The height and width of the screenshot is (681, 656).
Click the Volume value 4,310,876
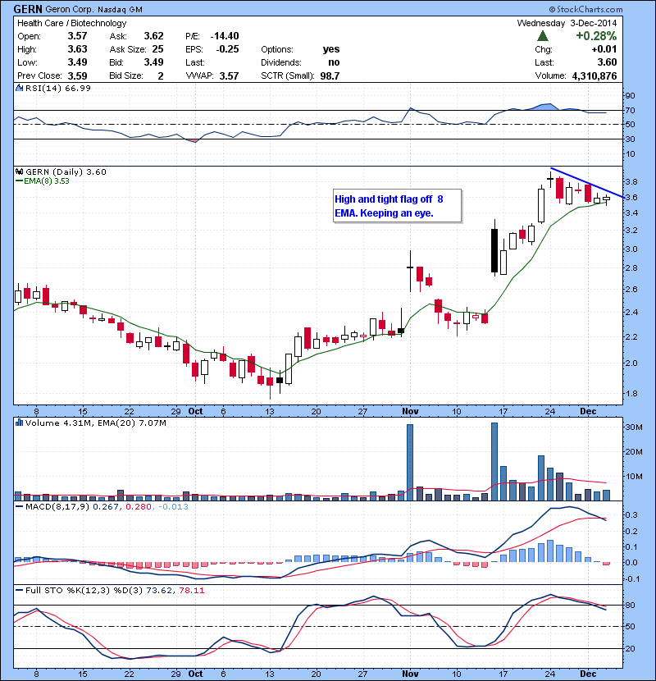[x=594, y=76]
